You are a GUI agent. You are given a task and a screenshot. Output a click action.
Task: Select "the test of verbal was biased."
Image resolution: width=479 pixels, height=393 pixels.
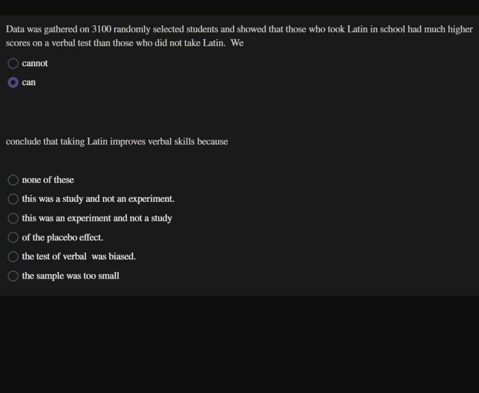point(13,256)
